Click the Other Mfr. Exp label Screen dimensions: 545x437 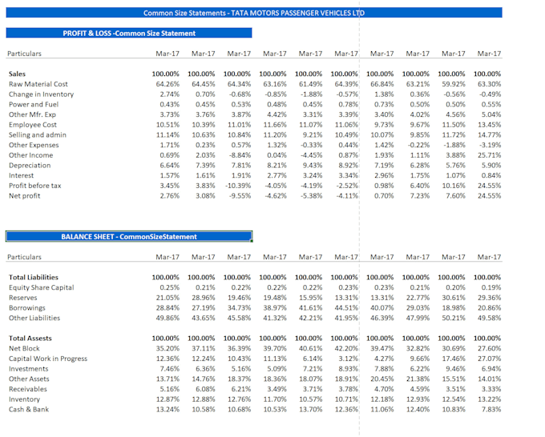click(32, 114)
